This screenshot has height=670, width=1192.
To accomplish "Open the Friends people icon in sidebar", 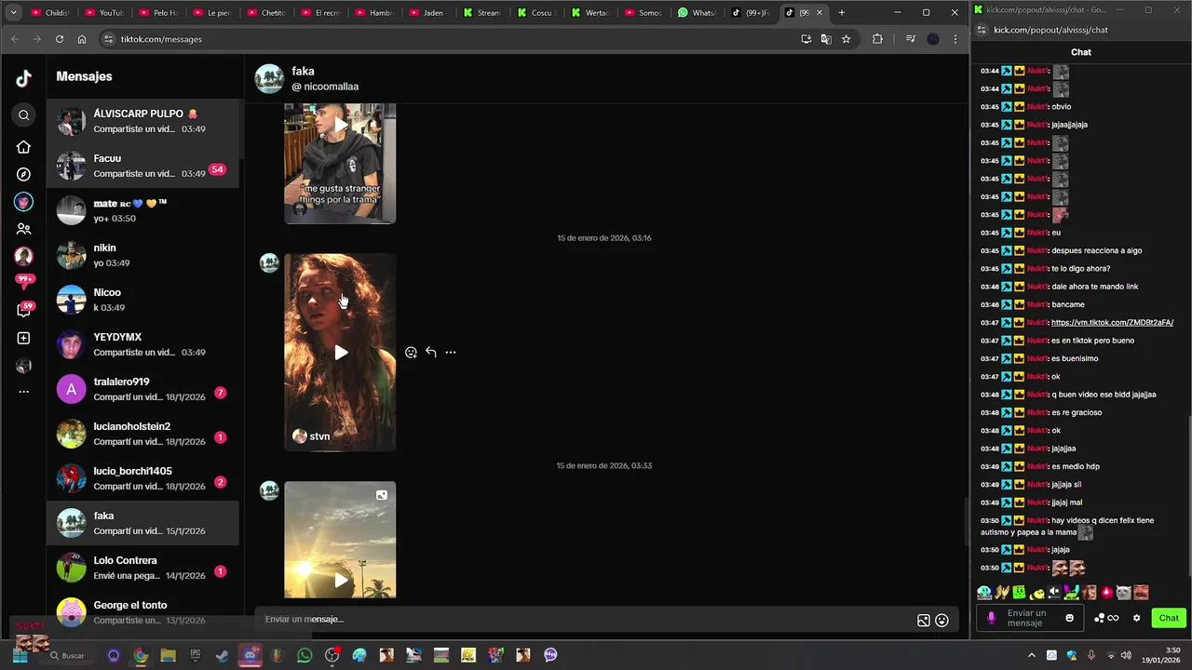I will point(23,229).
